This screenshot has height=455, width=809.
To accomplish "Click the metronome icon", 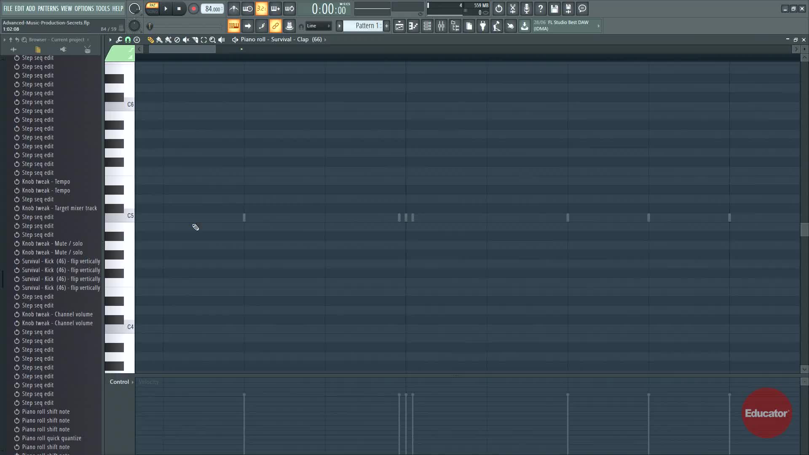I will pos(234,8).
